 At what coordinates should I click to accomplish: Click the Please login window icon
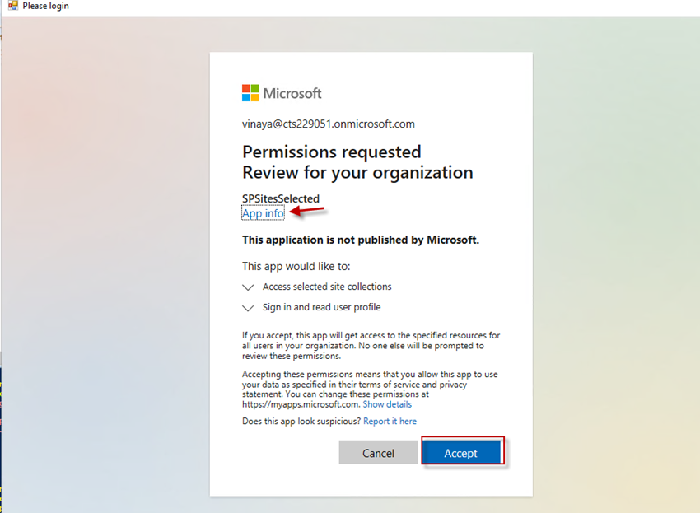pyautogui.click(x=13, y=6)
